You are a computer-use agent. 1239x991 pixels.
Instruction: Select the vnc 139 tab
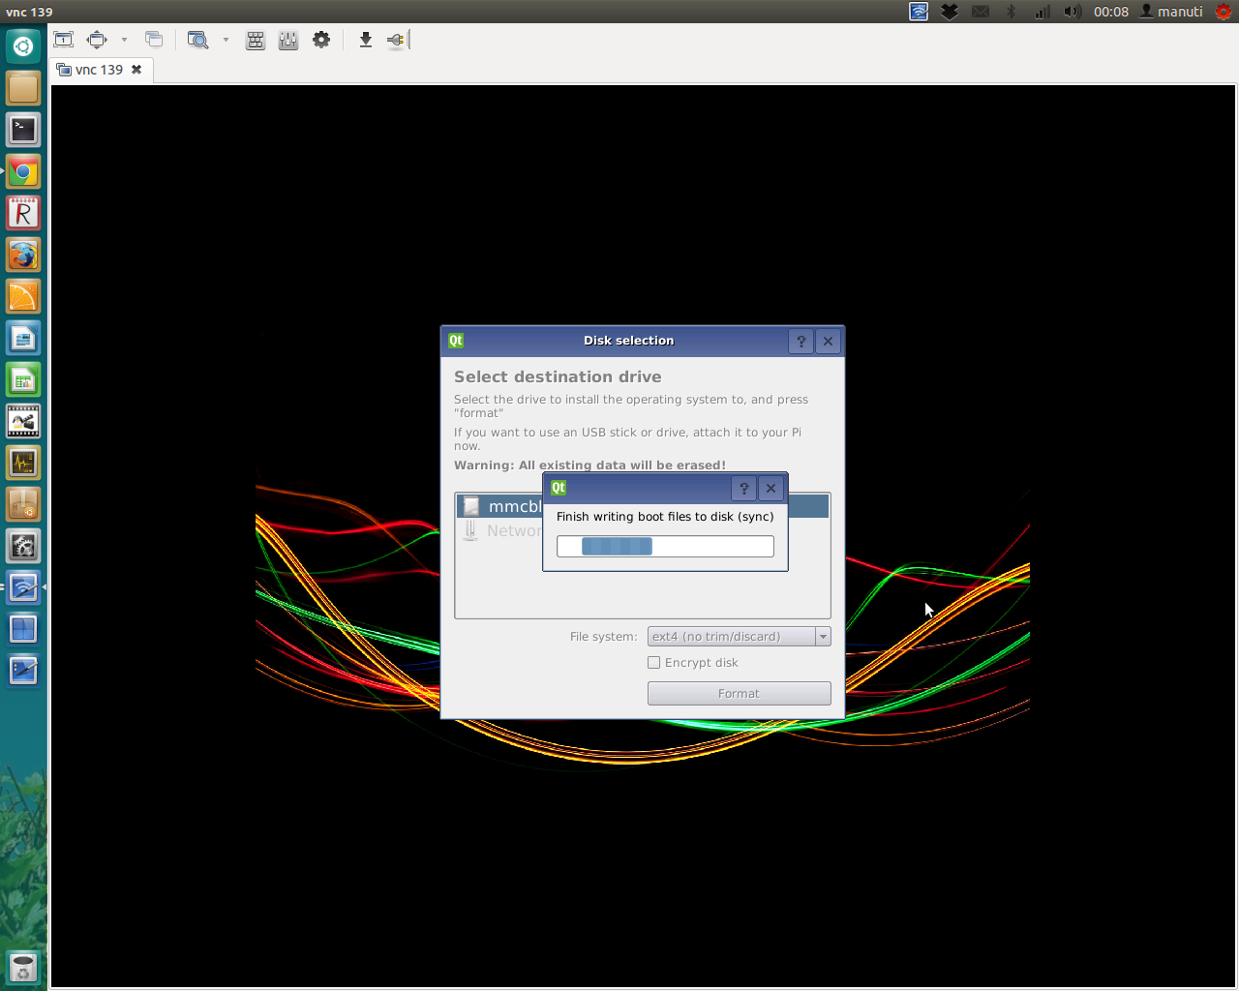[99, 70]
